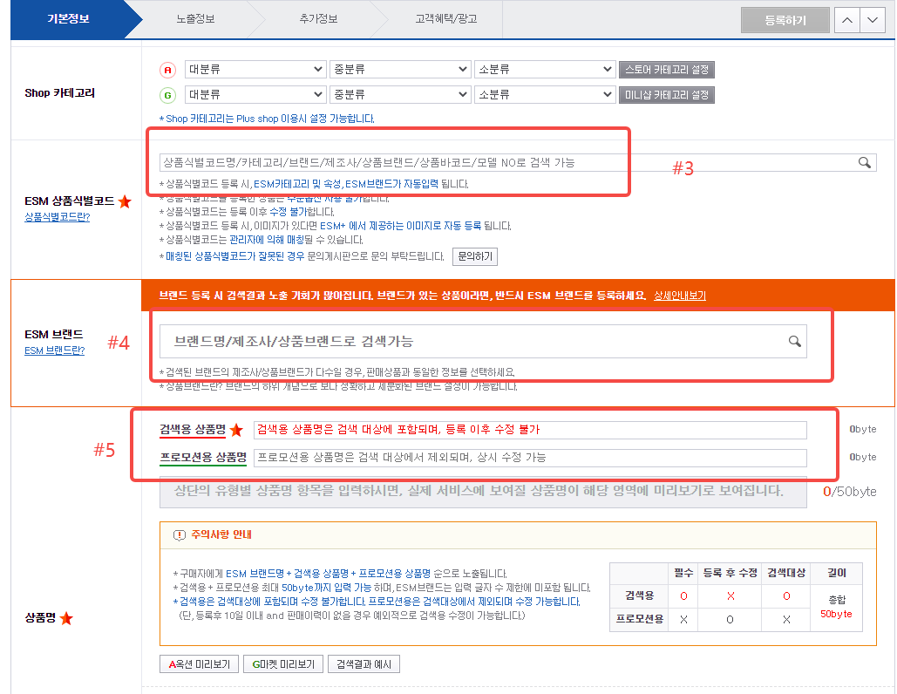Screen dimensions: 897x694
Task: Click inside the 검색용 상품명 input field
Action: (x=523, y=429)
